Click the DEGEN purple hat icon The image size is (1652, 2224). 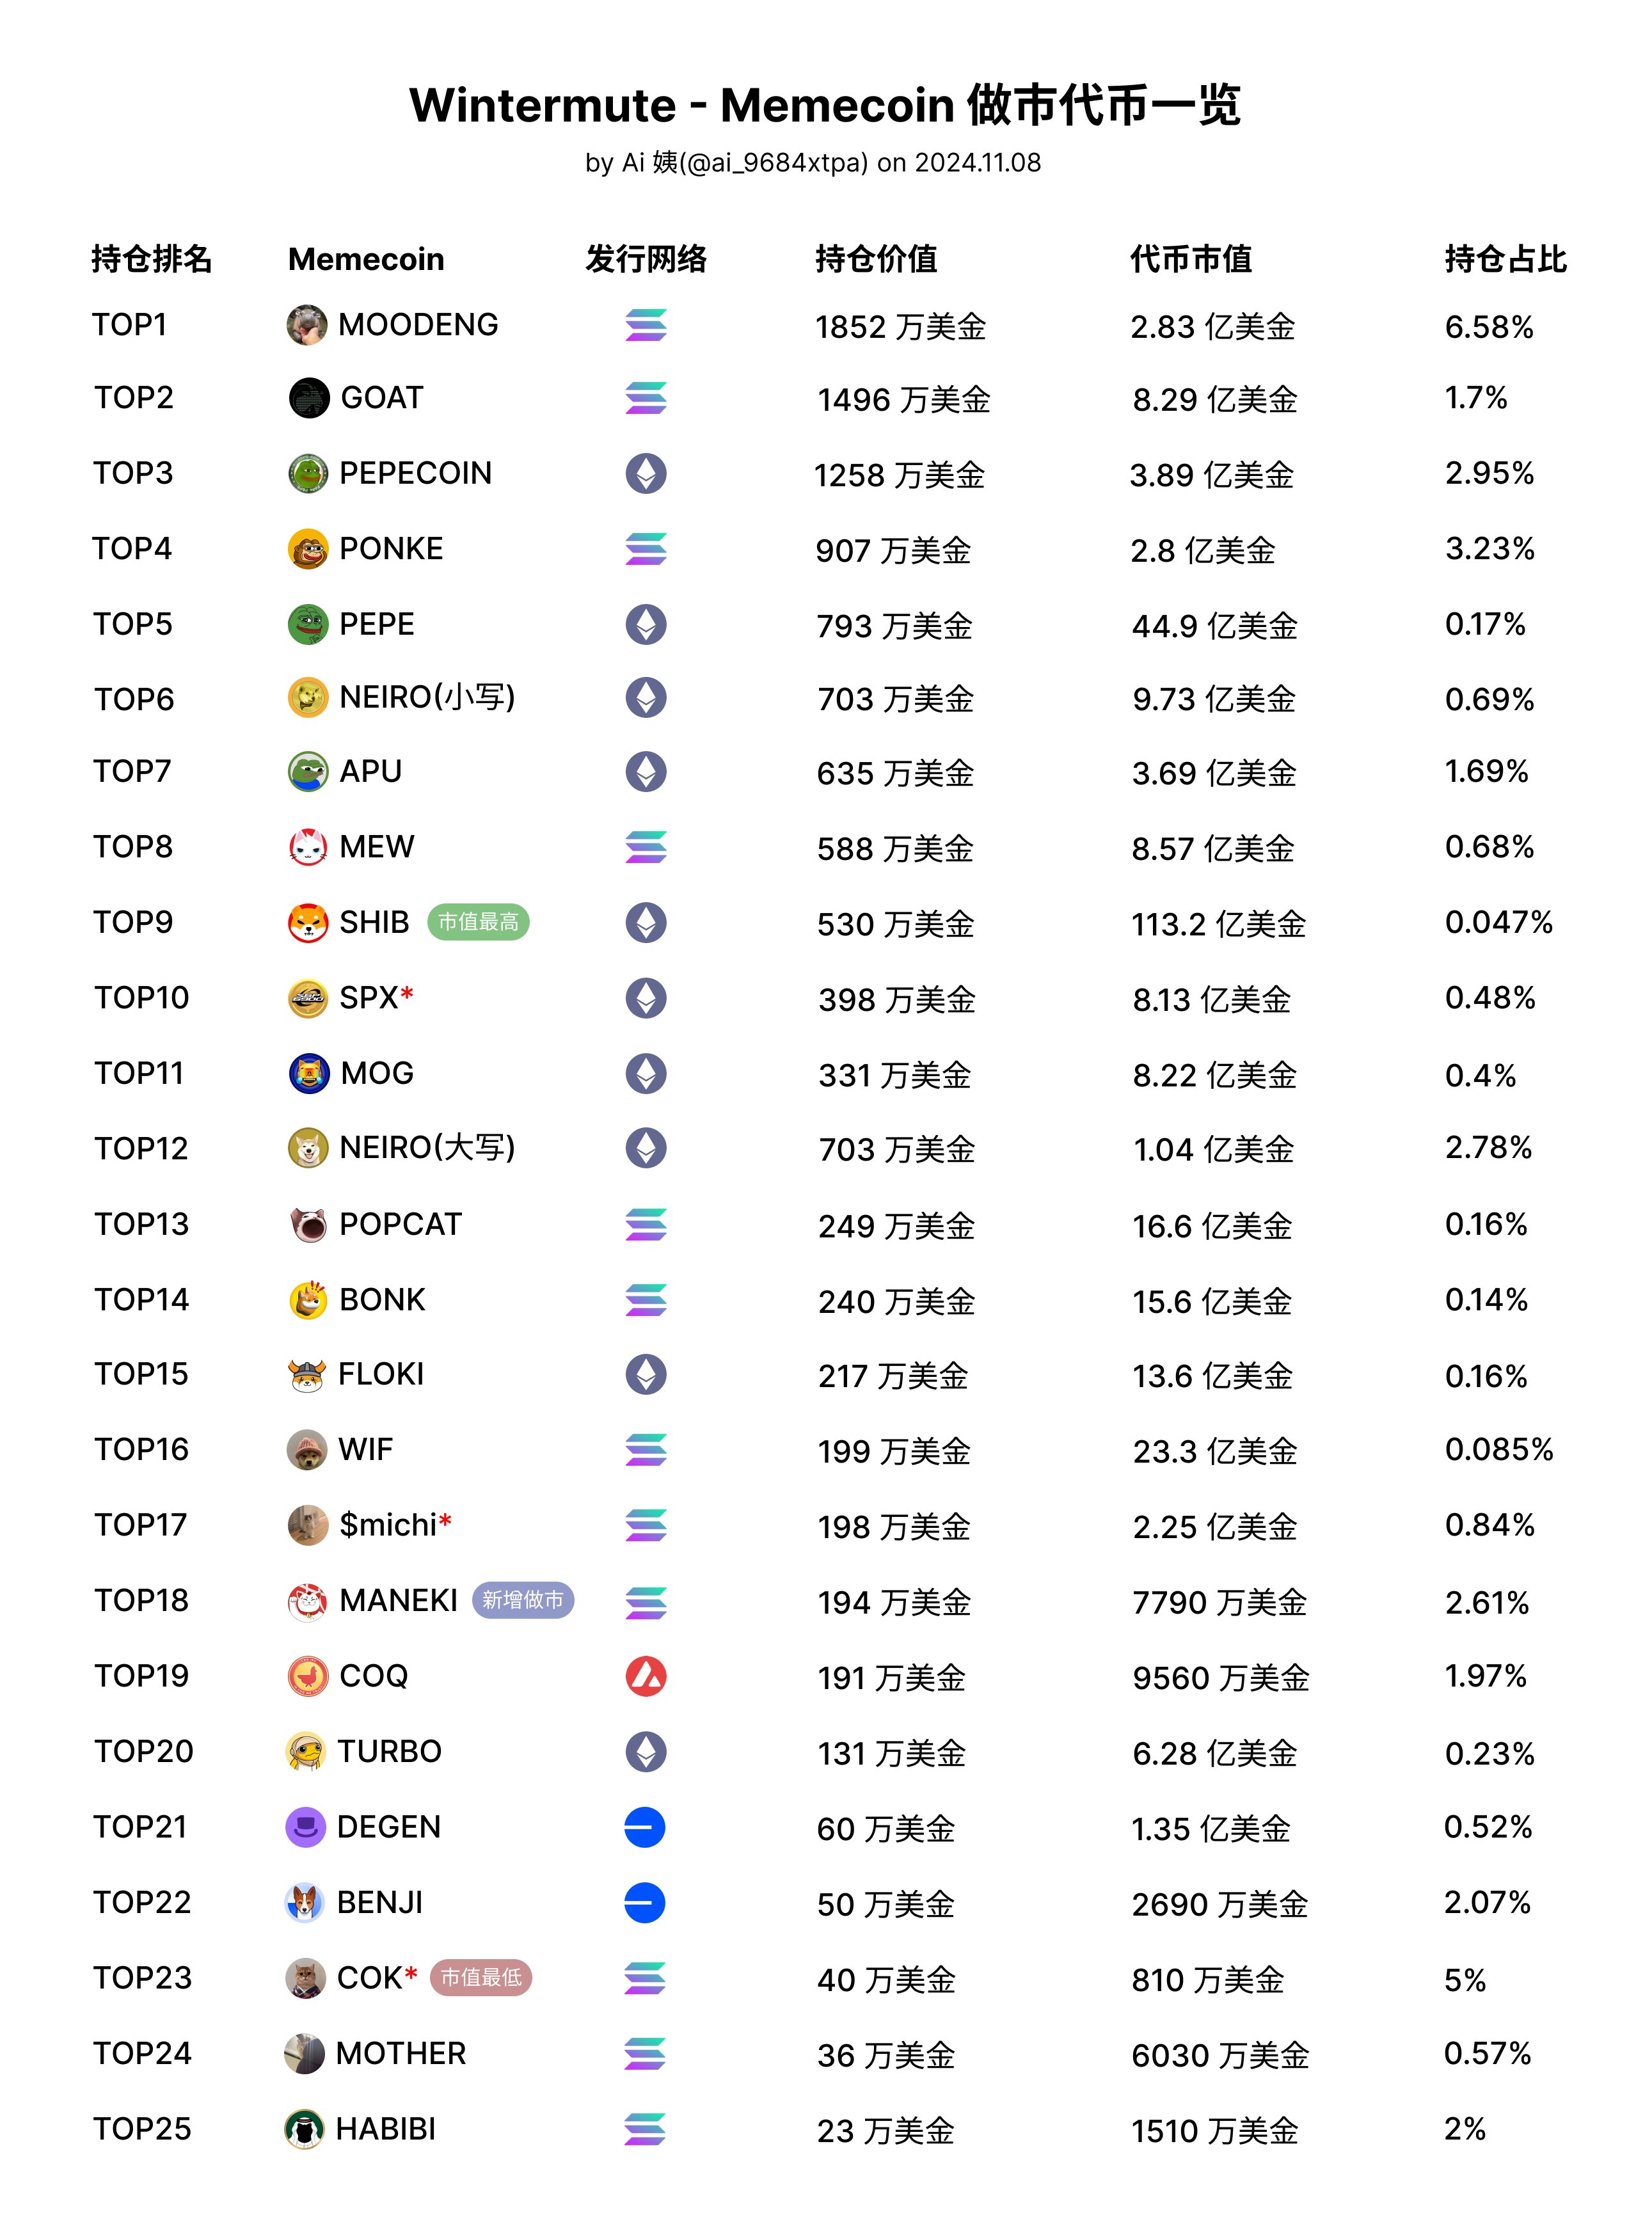pos(306,1827)
